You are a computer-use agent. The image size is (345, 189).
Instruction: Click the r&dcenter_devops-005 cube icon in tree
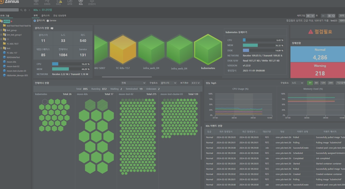tap(4, 76)
